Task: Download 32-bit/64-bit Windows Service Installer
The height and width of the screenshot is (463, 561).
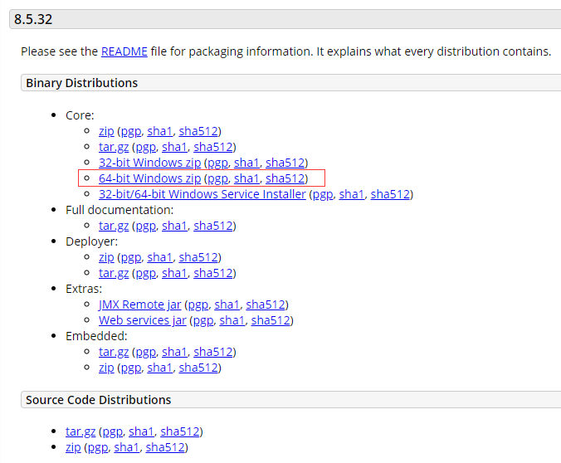Action: click(x=202, y=194)
